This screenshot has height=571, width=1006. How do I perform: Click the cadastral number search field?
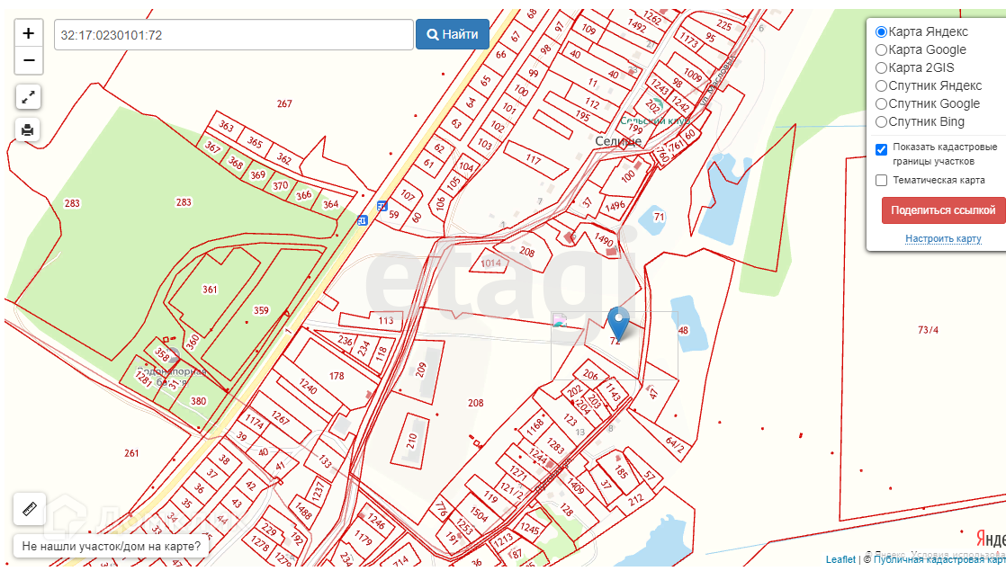coord(234,34)
